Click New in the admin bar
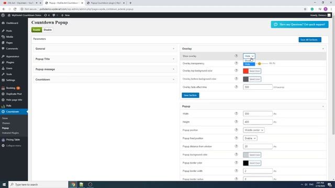This screenshot has height=188, width=335. (65, 15)
